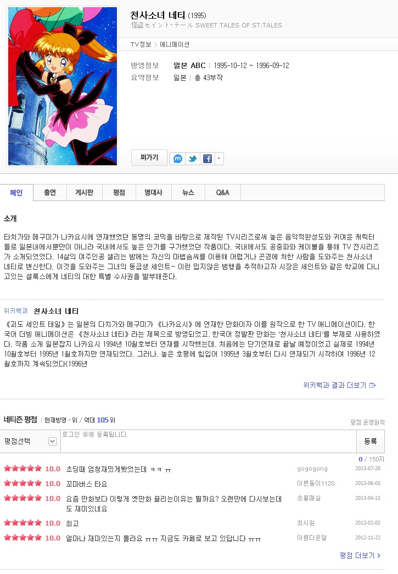398x574 pixels.
Task: Open the 게시판 tab
Action: [85, 193]
